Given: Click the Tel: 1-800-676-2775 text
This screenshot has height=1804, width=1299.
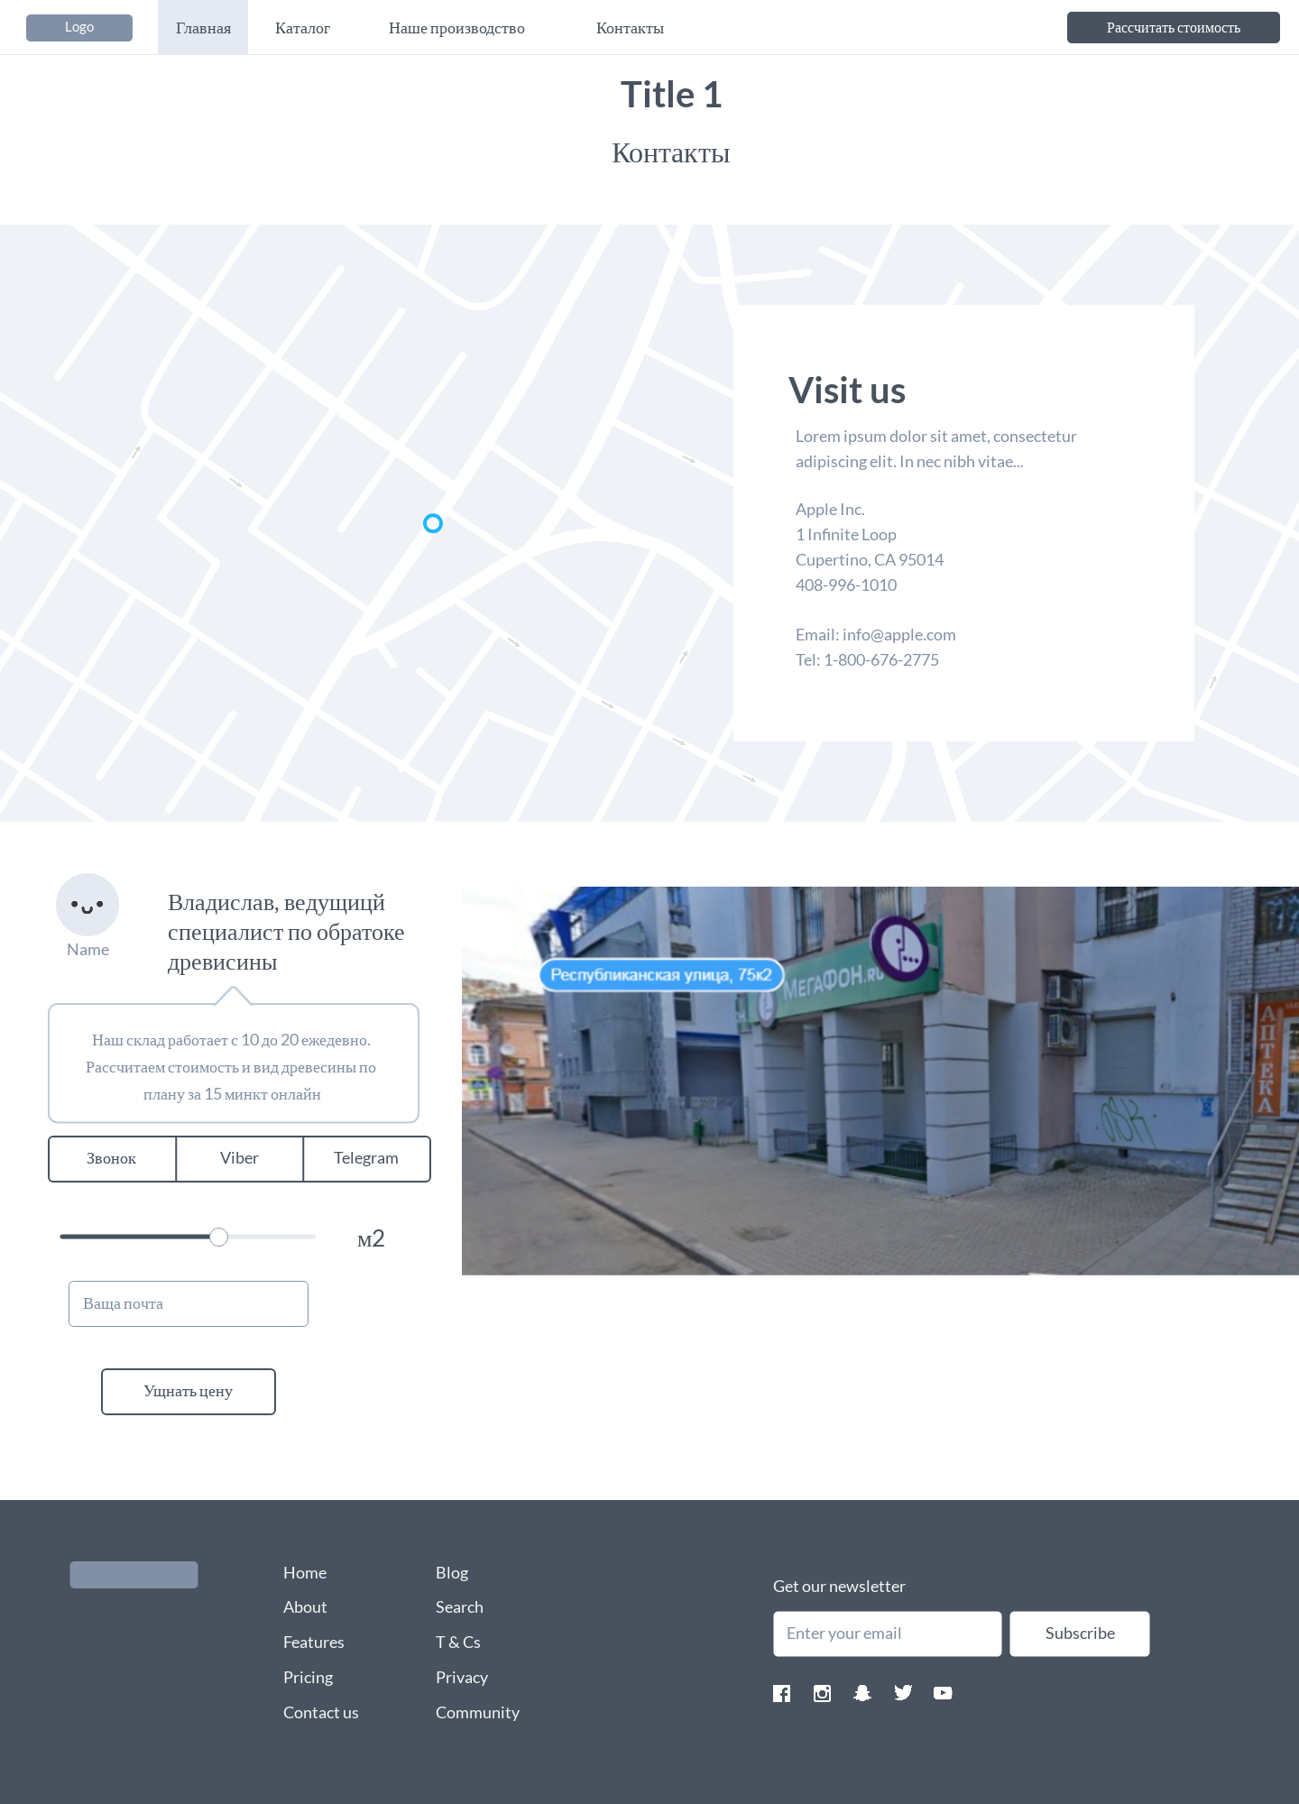Looking at the screenshot, I should 867,660.
